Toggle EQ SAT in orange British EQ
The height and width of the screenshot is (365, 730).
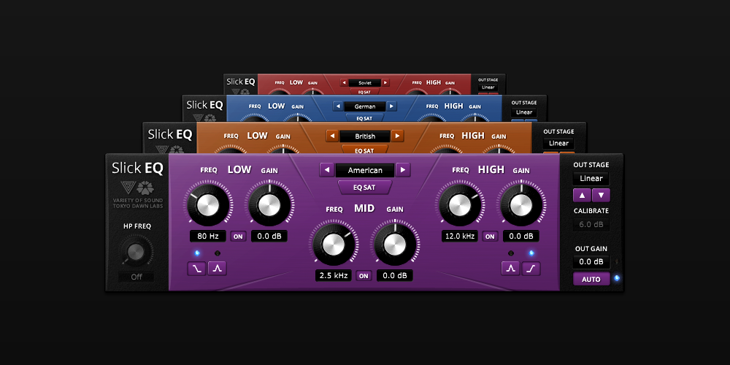pyautogui.click(x=364, y=150)
